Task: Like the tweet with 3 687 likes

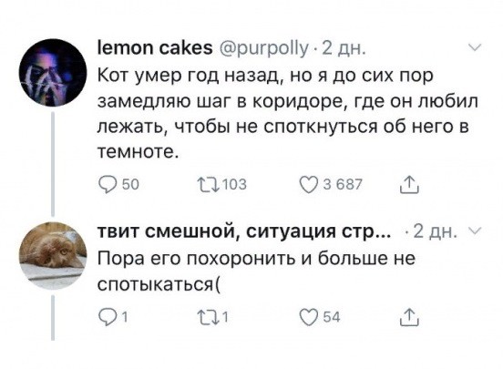Action: (x=308, y=185)
